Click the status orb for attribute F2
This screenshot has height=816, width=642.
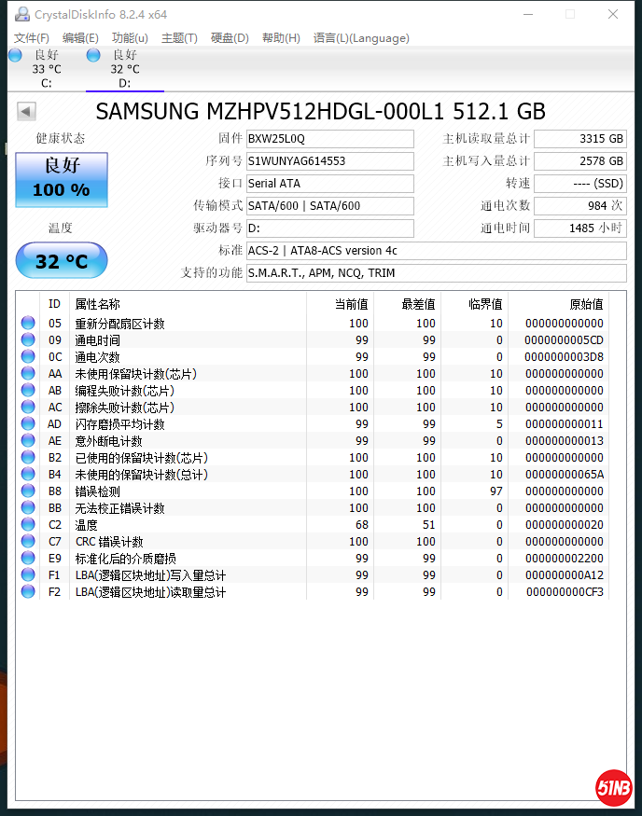28,592
